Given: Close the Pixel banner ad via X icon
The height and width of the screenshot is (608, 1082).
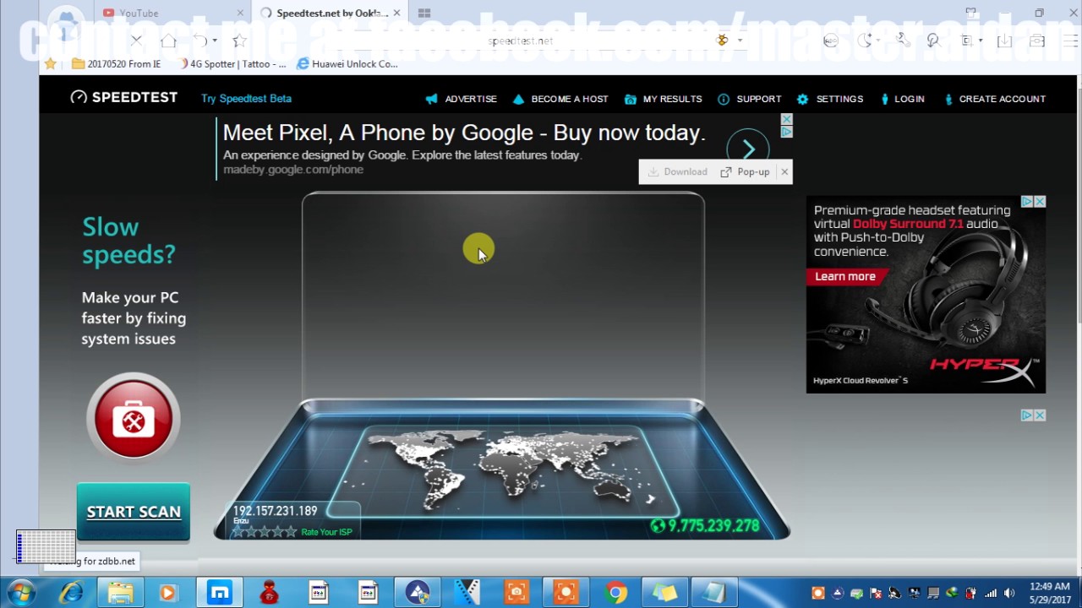Looking at the screenshot, I should (786, 120).
